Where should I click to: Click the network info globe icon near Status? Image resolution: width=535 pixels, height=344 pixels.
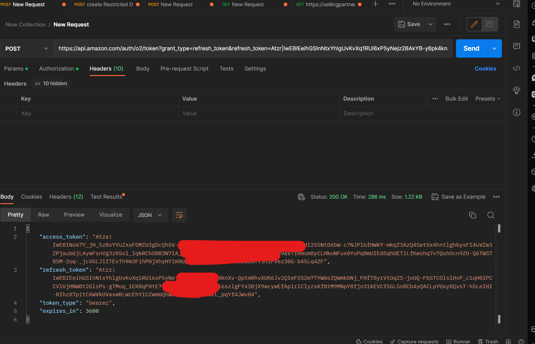(x=301, y=197)
